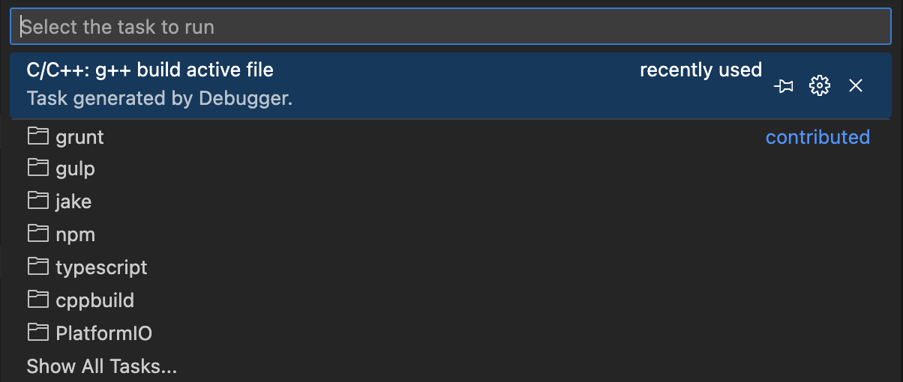Focus the Select the task to run field

click(450, 28)
